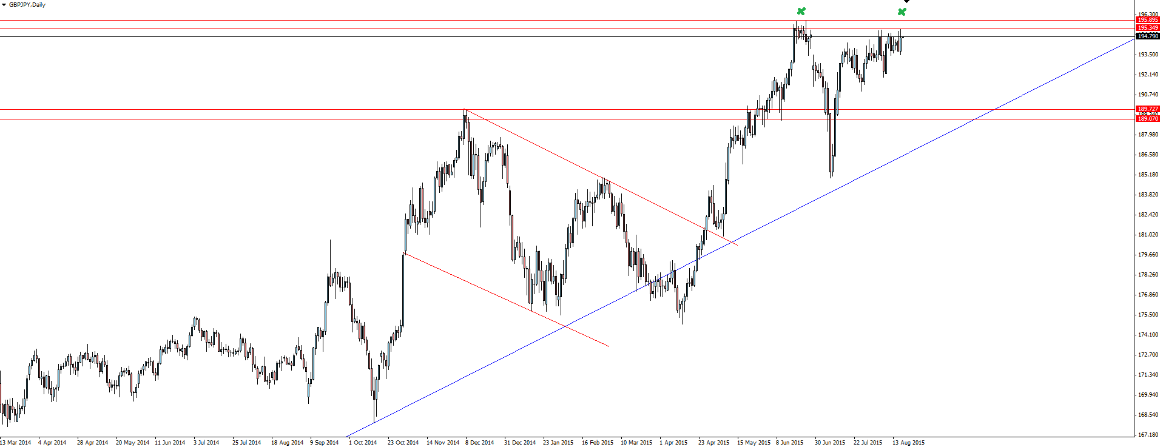Click the 25 Jul 2014 date label
The width and height of the screenshot is (1160, 447).
(x=246, y=443)
